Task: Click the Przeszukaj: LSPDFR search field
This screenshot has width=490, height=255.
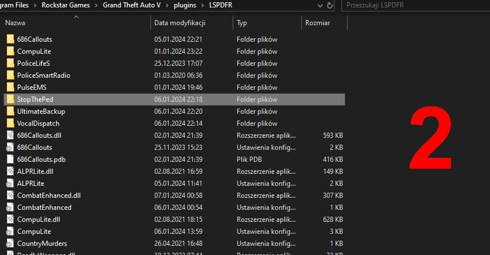Action: click(416, 5)
